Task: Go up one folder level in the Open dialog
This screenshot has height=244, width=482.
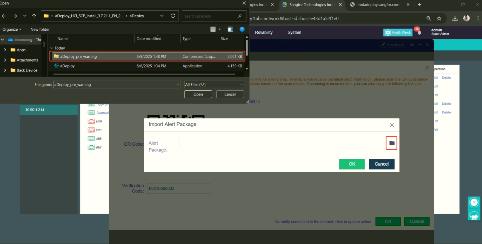Action: tap(34, 16)
